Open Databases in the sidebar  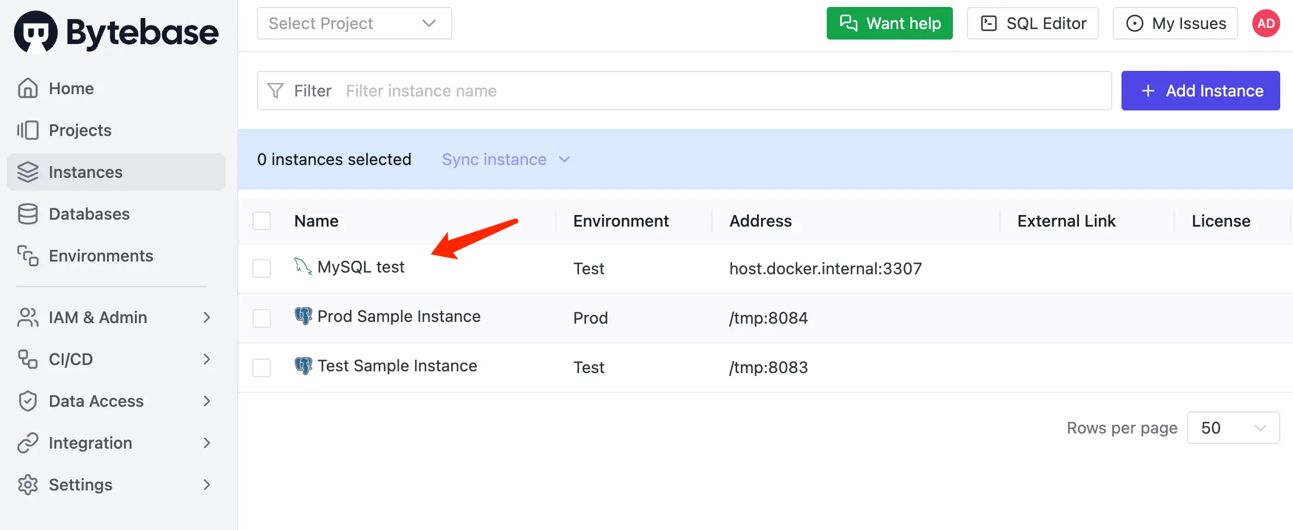pos(116,214)
